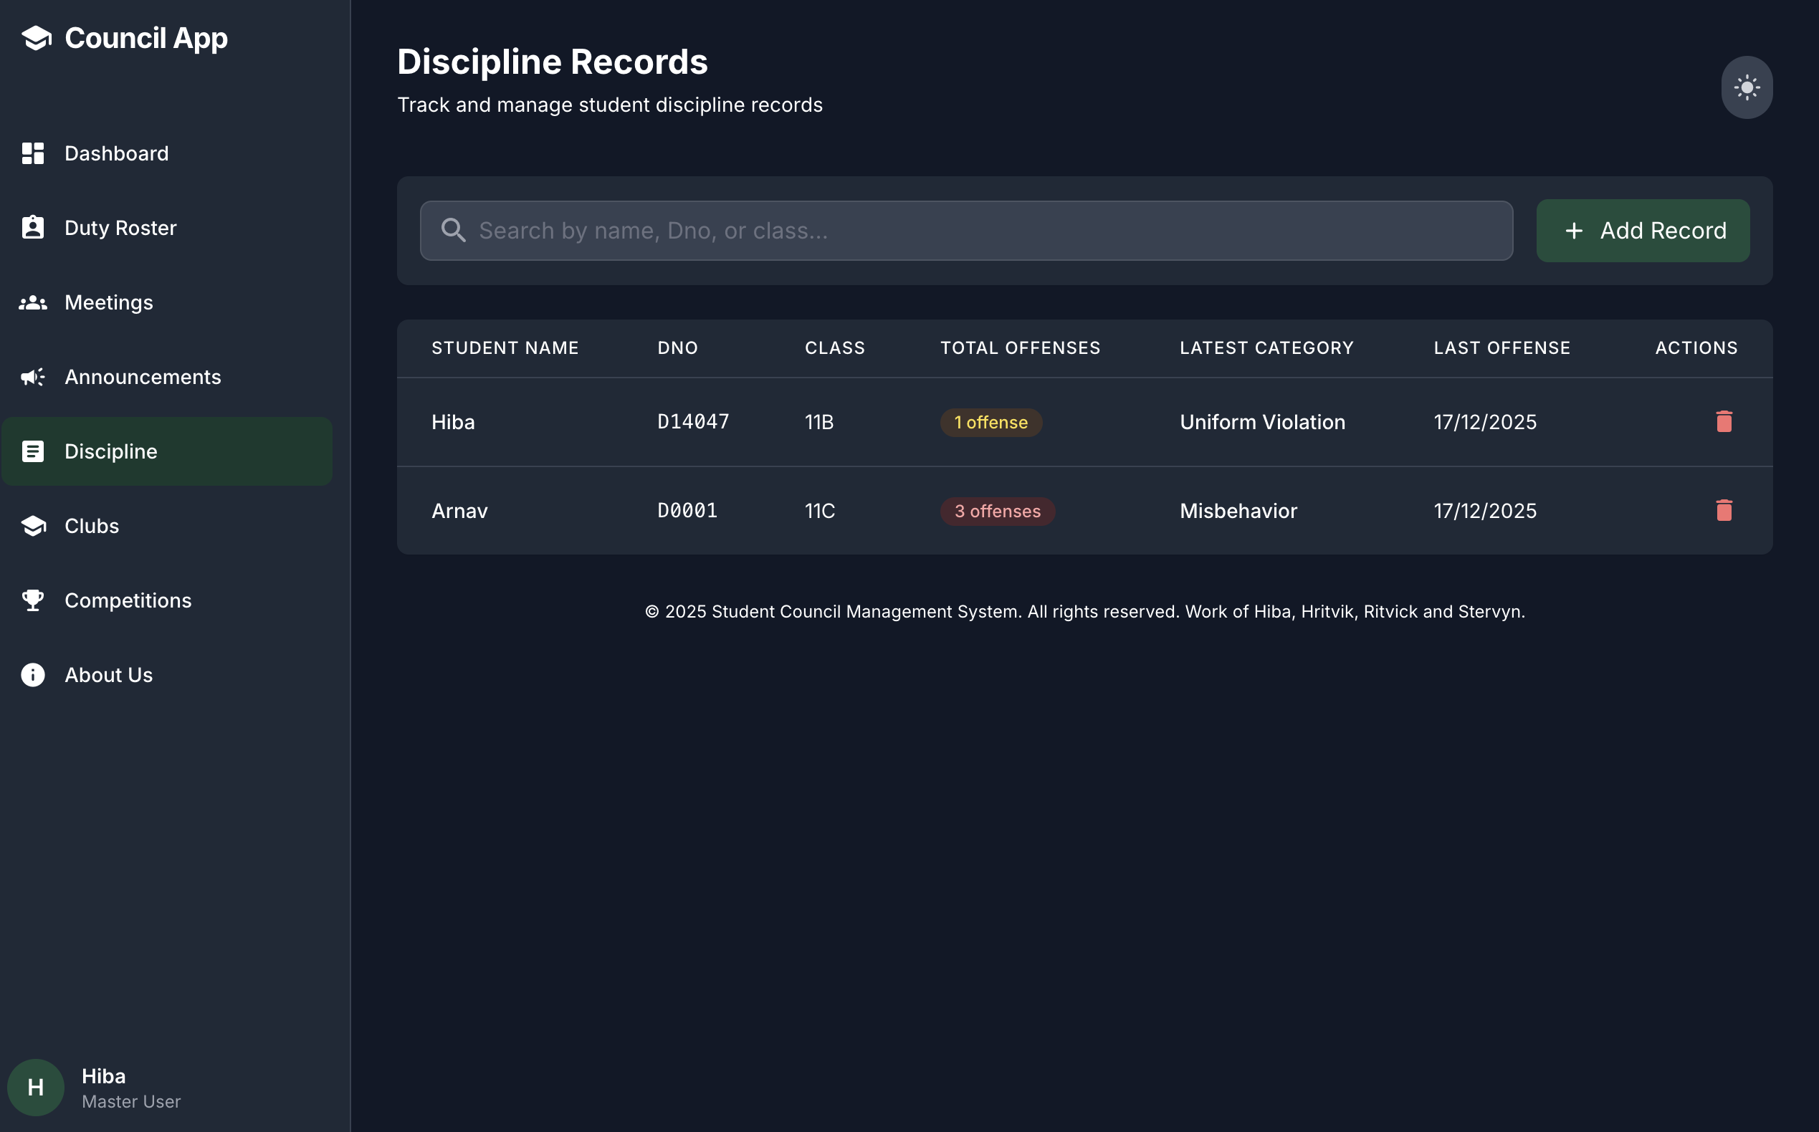The width and height of the screenshot is (1819, 1132).
Task: Go to the Announcements section
Action: tap(143, 377)
